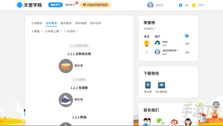Click 开通会员辅导课程 button
Screen dimensions: 223x126
pos(95,5)
